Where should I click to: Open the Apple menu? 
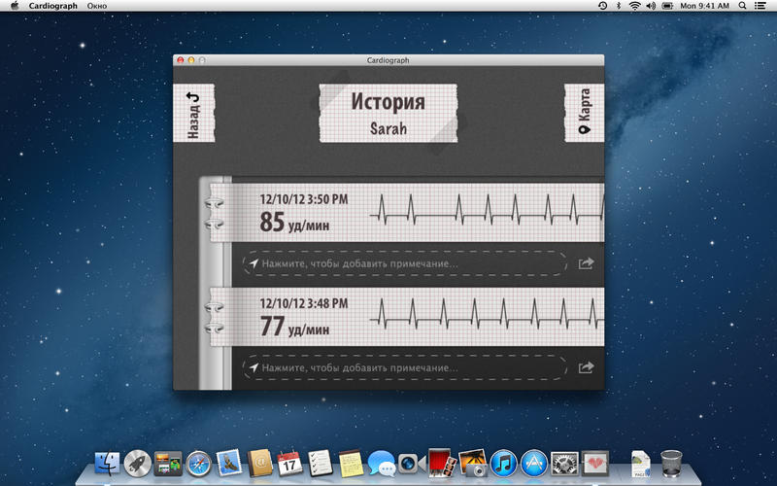click(15, 6)
